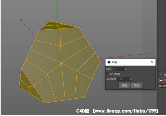Click the Cinema 4D logo in dialog title

click(109, 62)
